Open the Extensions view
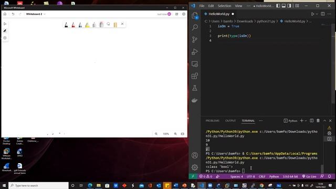336x189 pixels. (195, 76)
